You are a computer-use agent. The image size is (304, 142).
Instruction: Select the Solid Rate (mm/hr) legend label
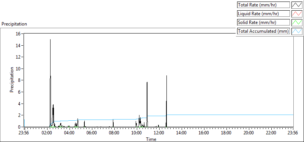tap(263, 22)
